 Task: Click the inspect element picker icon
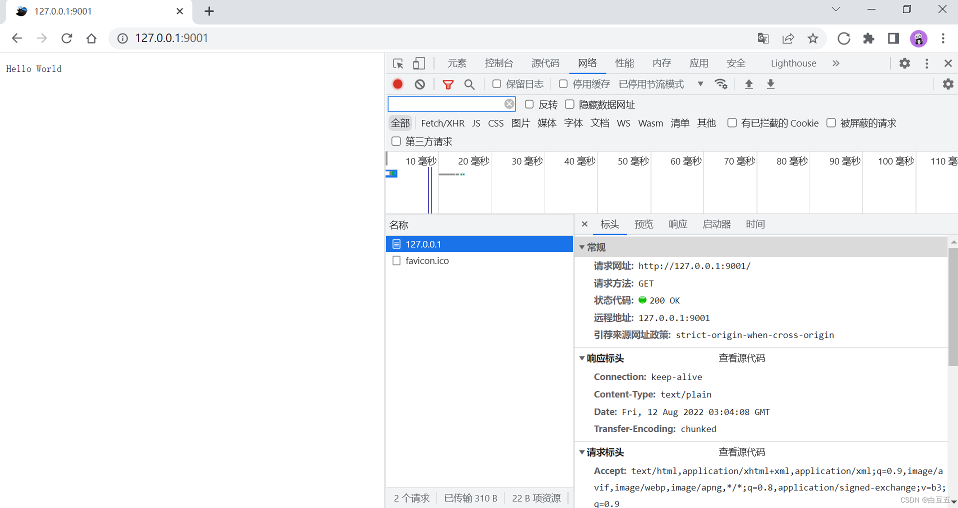coord(398,63)
